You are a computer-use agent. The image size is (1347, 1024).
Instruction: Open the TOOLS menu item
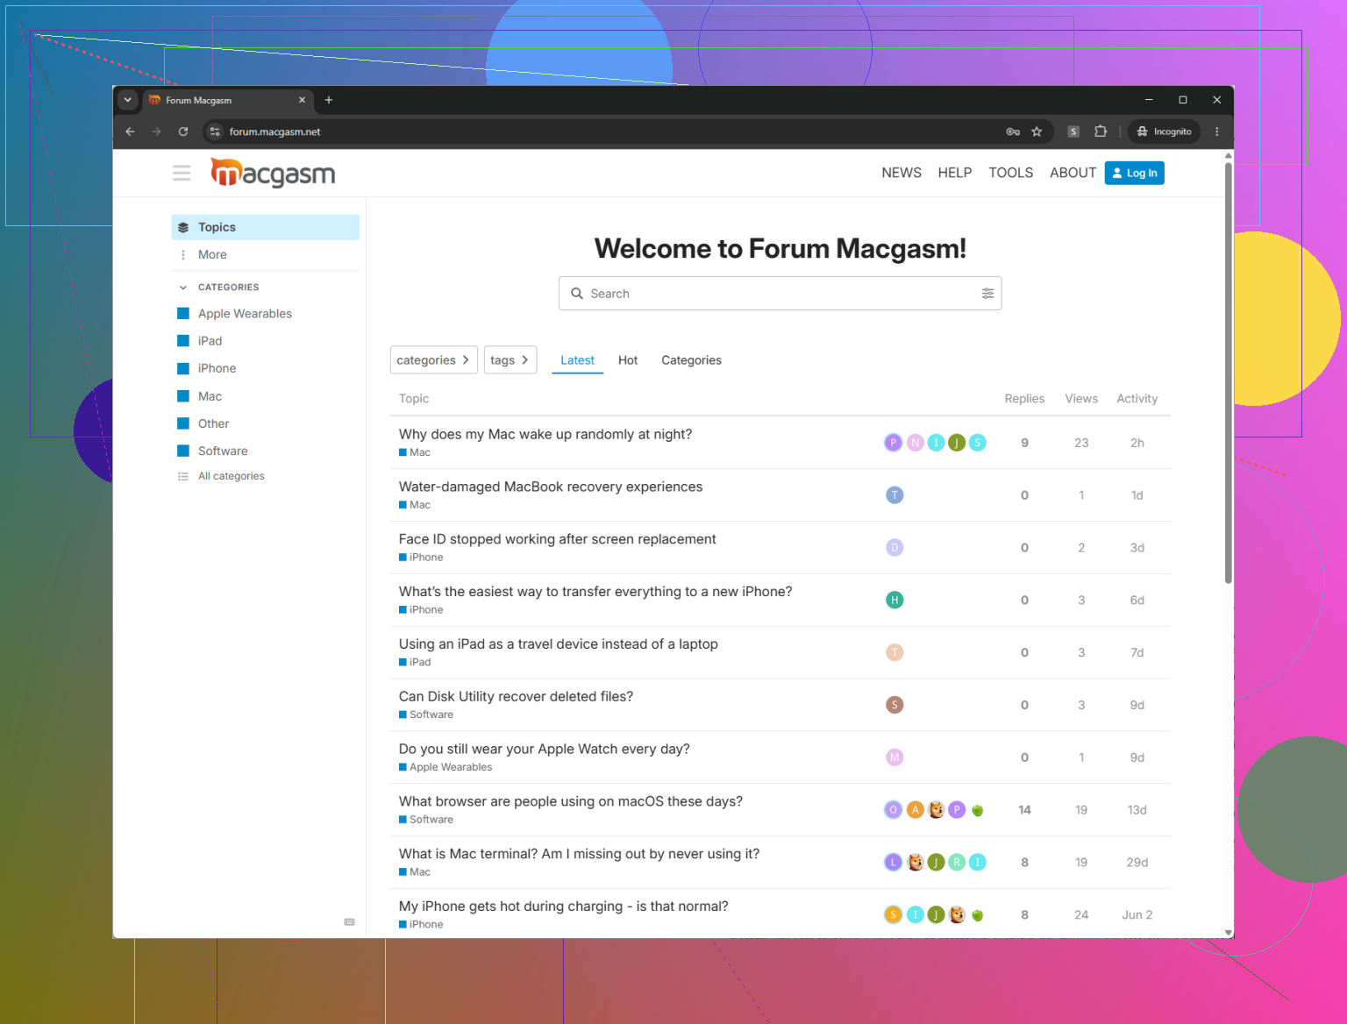(x=1011, y=173)
